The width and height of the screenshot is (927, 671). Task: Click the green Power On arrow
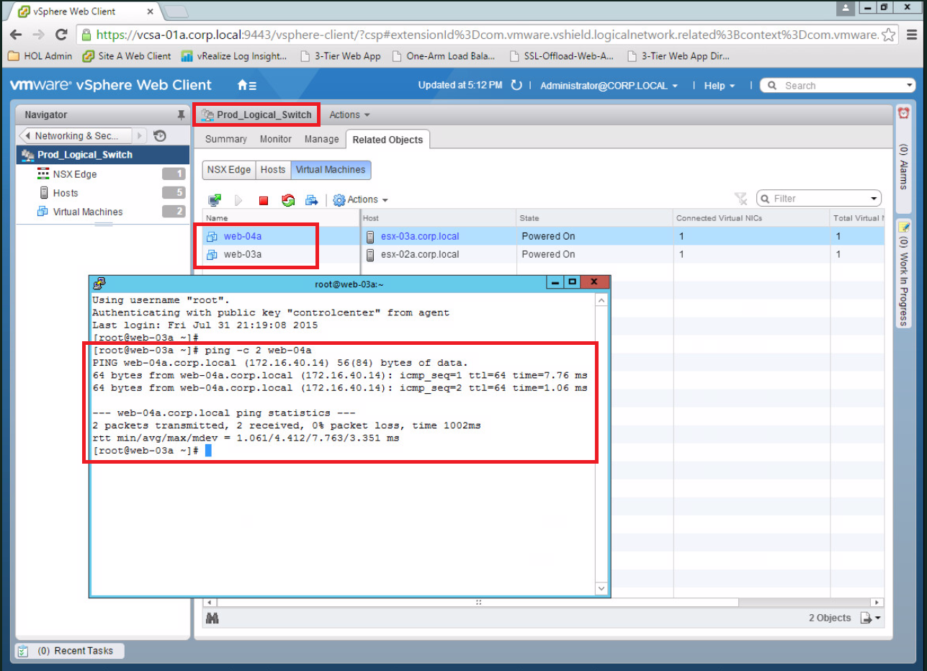pos(239,200)
